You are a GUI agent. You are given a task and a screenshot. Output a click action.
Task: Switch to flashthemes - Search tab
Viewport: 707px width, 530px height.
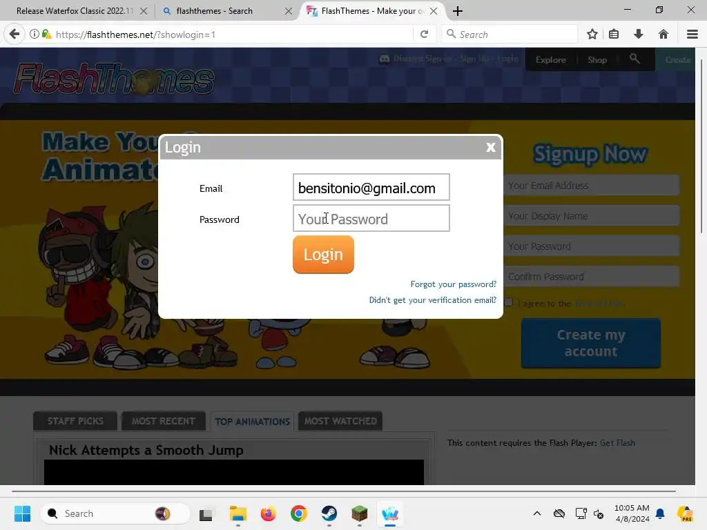[x=215, y=11]
